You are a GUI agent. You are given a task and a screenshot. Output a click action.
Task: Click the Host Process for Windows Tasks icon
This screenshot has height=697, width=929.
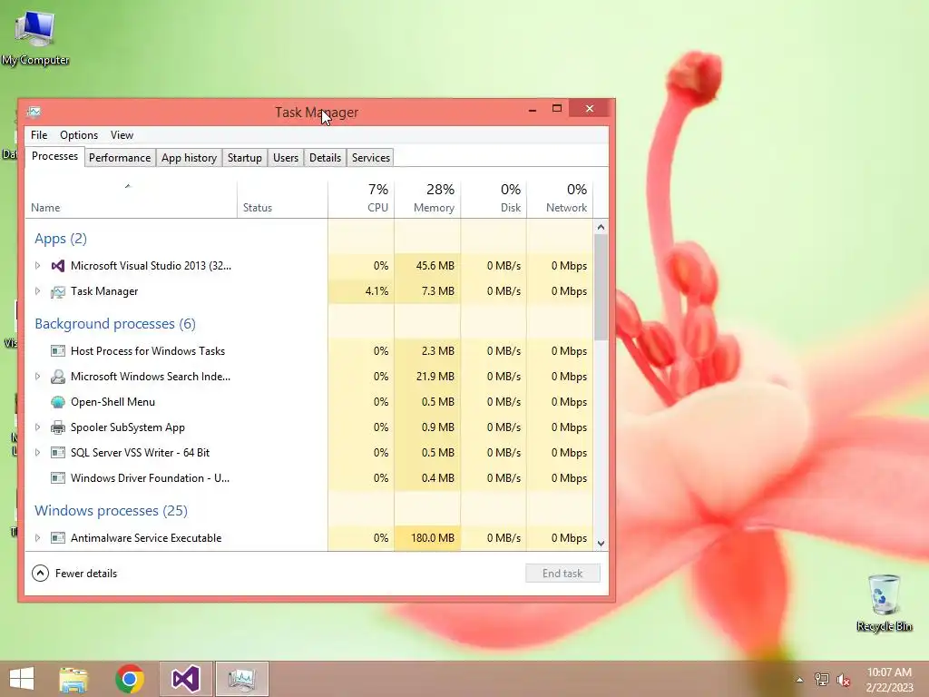[x=57, y=351]
